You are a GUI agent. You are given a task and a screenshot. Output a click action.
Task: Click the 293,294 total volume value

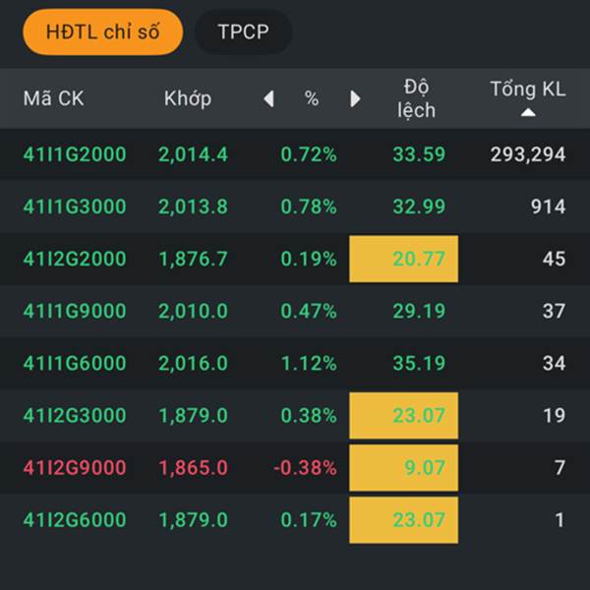pyautogui.click(x=527, y=154)
